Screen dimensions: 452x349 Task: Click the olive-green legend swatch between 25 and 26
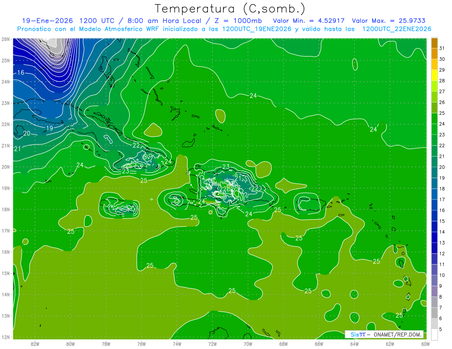(x=434, y=108)
